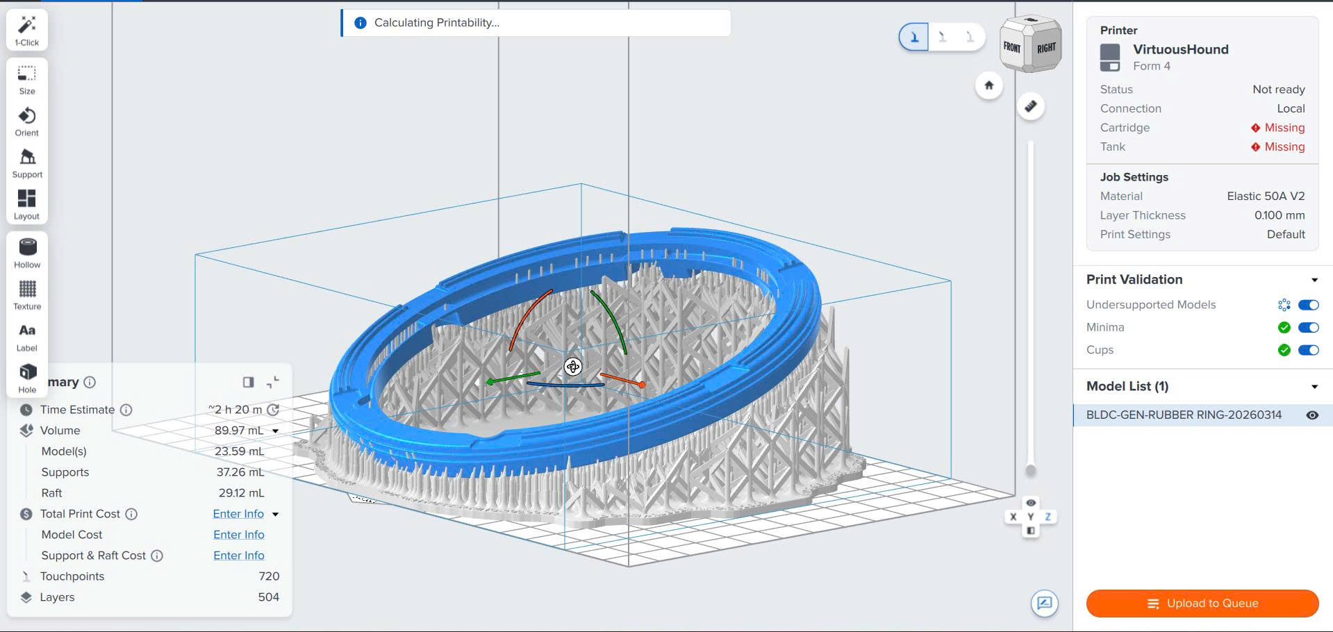Viewport: 1333px width, 632px height.
Task: Snap view to the Y axis
Action: tap(1031, 517)
